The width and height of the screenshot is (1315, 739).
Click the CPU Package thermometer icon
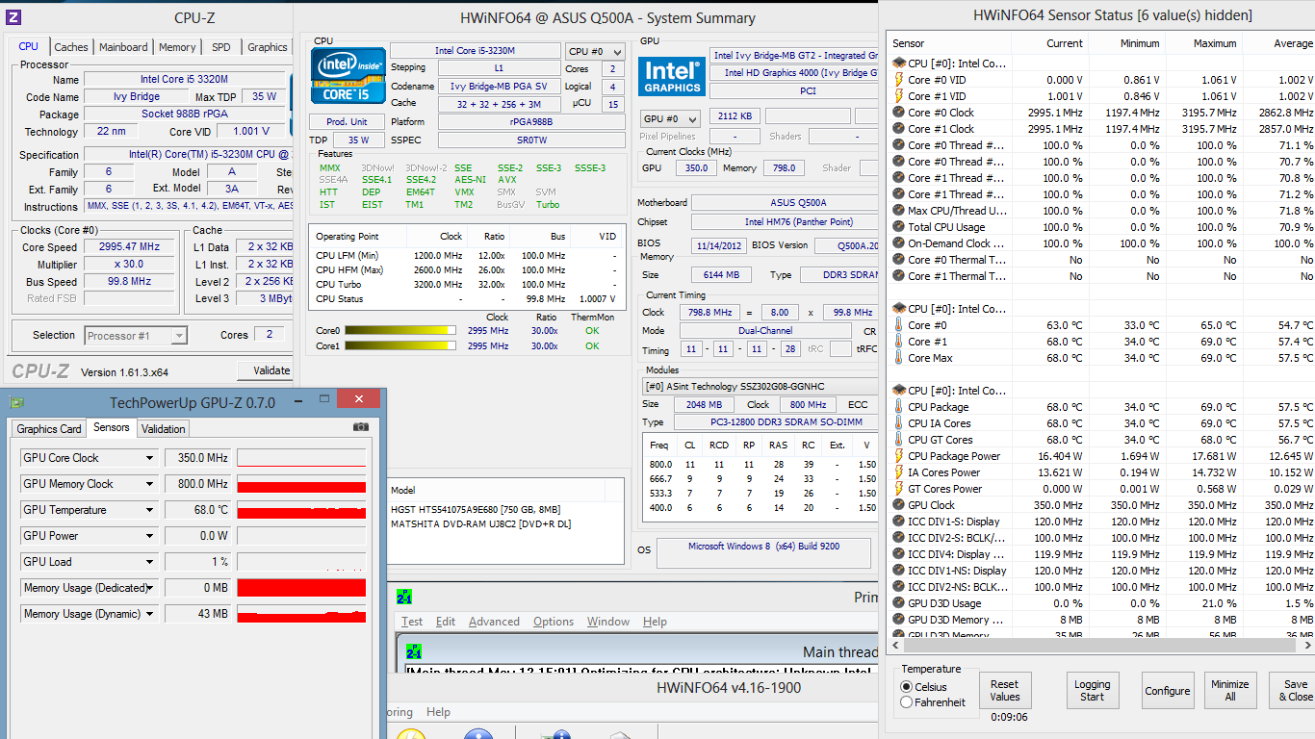point(899,407)
